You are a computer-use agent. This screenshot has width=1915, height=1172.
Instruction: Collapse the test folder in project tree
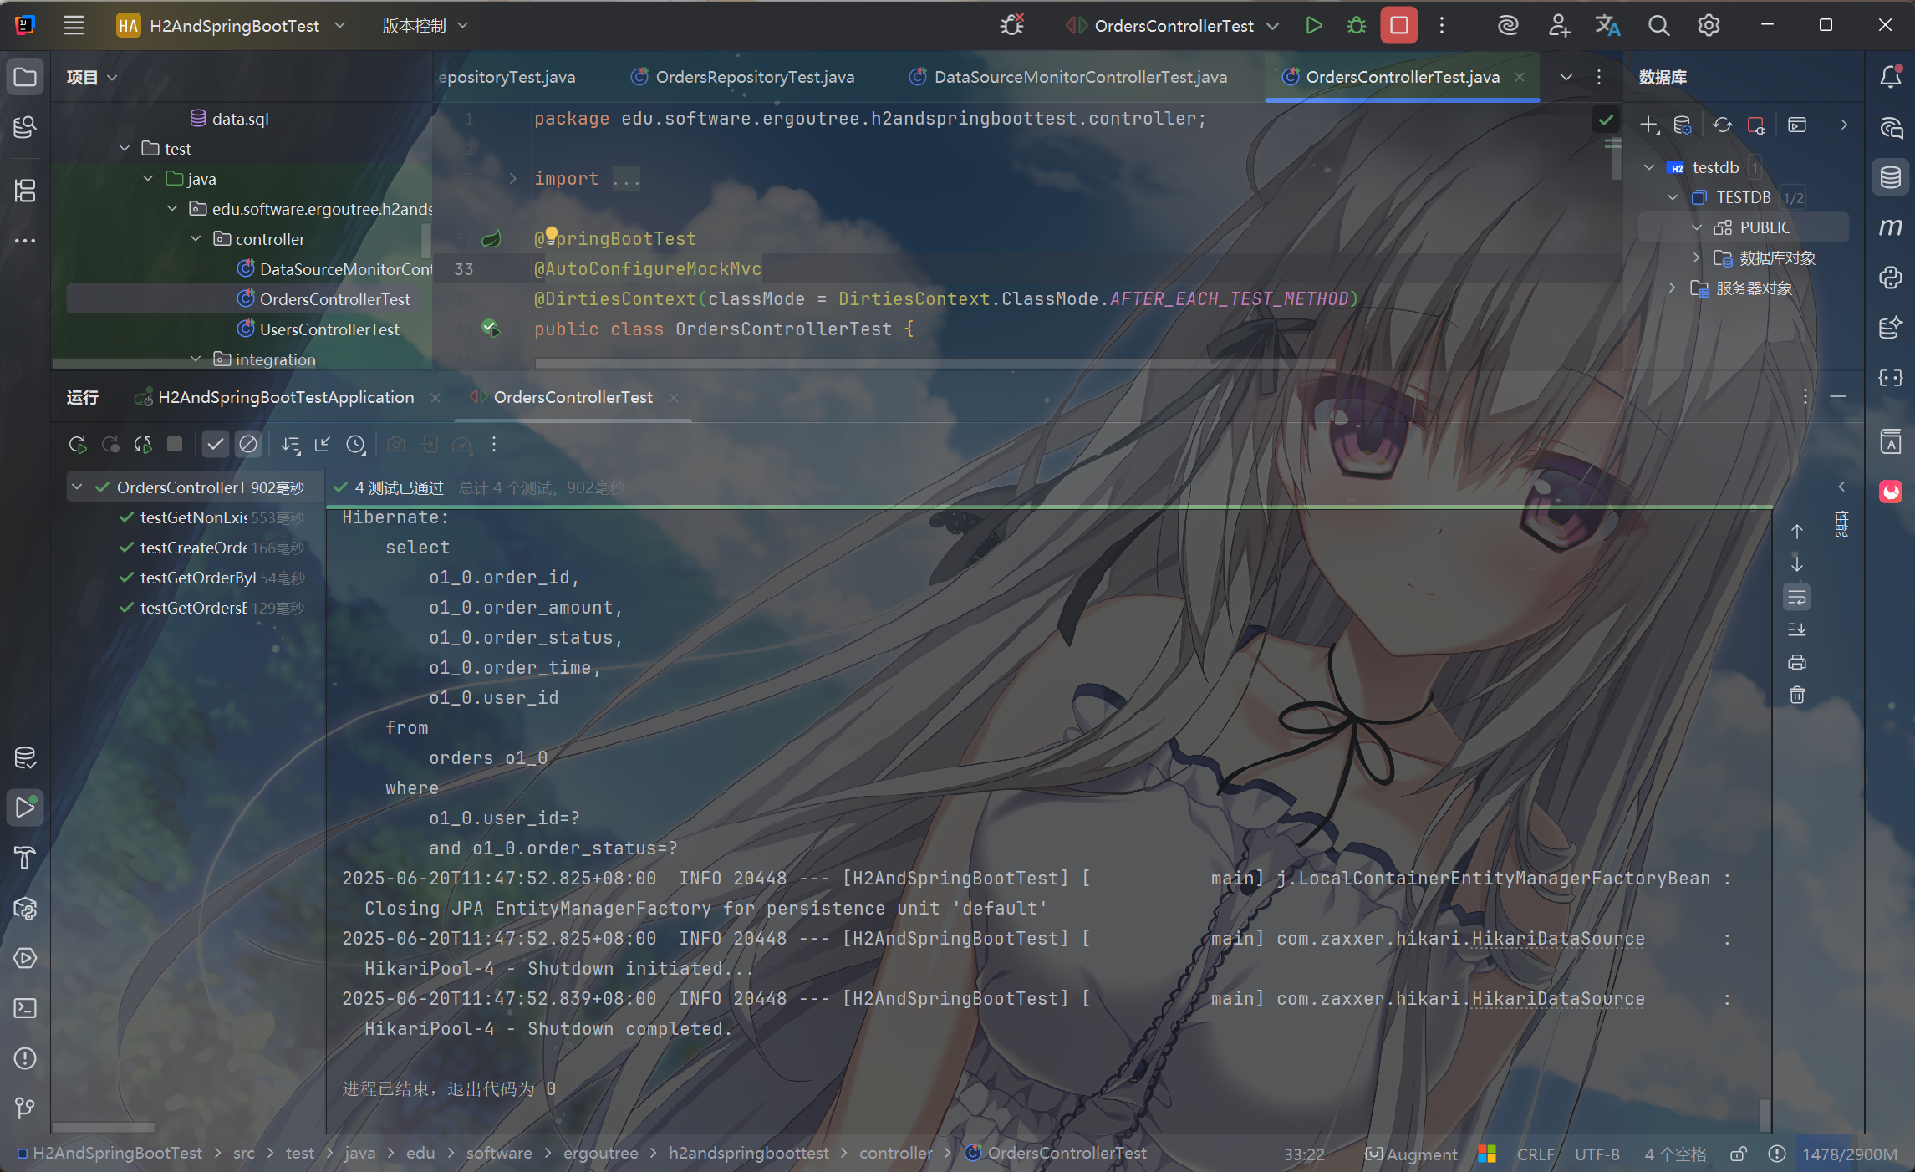(x=125, y=148)
